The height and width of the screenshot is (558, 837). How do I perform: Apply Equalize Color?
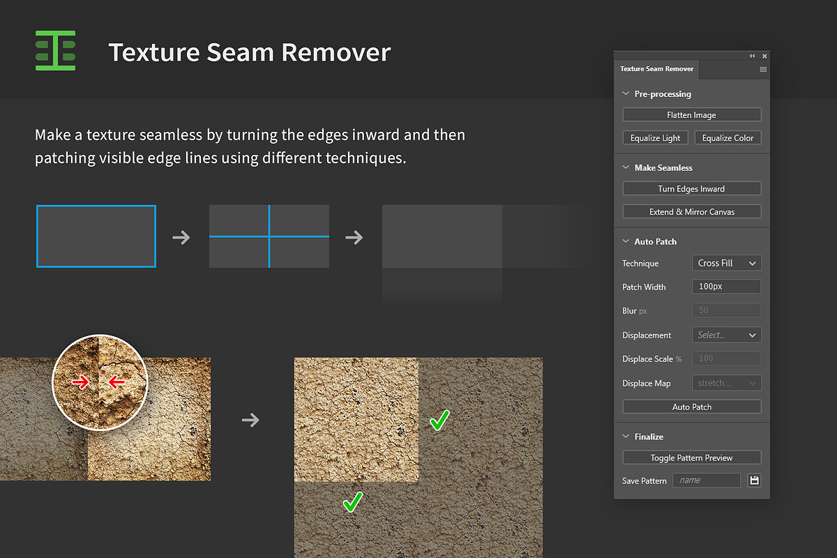coord(727,137)
